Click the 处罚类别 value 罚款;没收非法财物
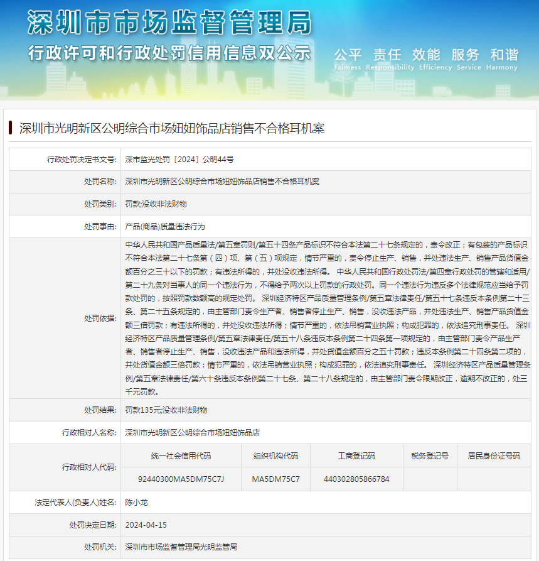This screenshot has width=539, height=561. point(156,204)
